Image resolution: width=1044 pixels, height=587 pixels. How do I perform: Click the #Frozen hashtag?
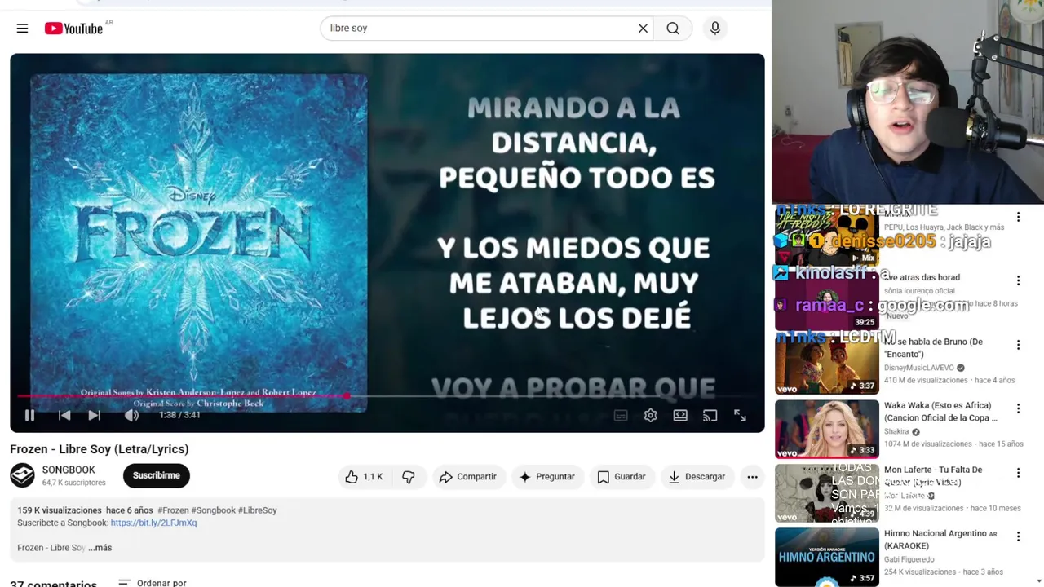pyautogui.click(x=173, y=510)
